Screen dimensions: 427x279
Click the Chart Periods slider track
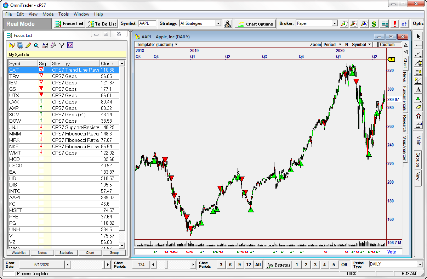[173, 264]
